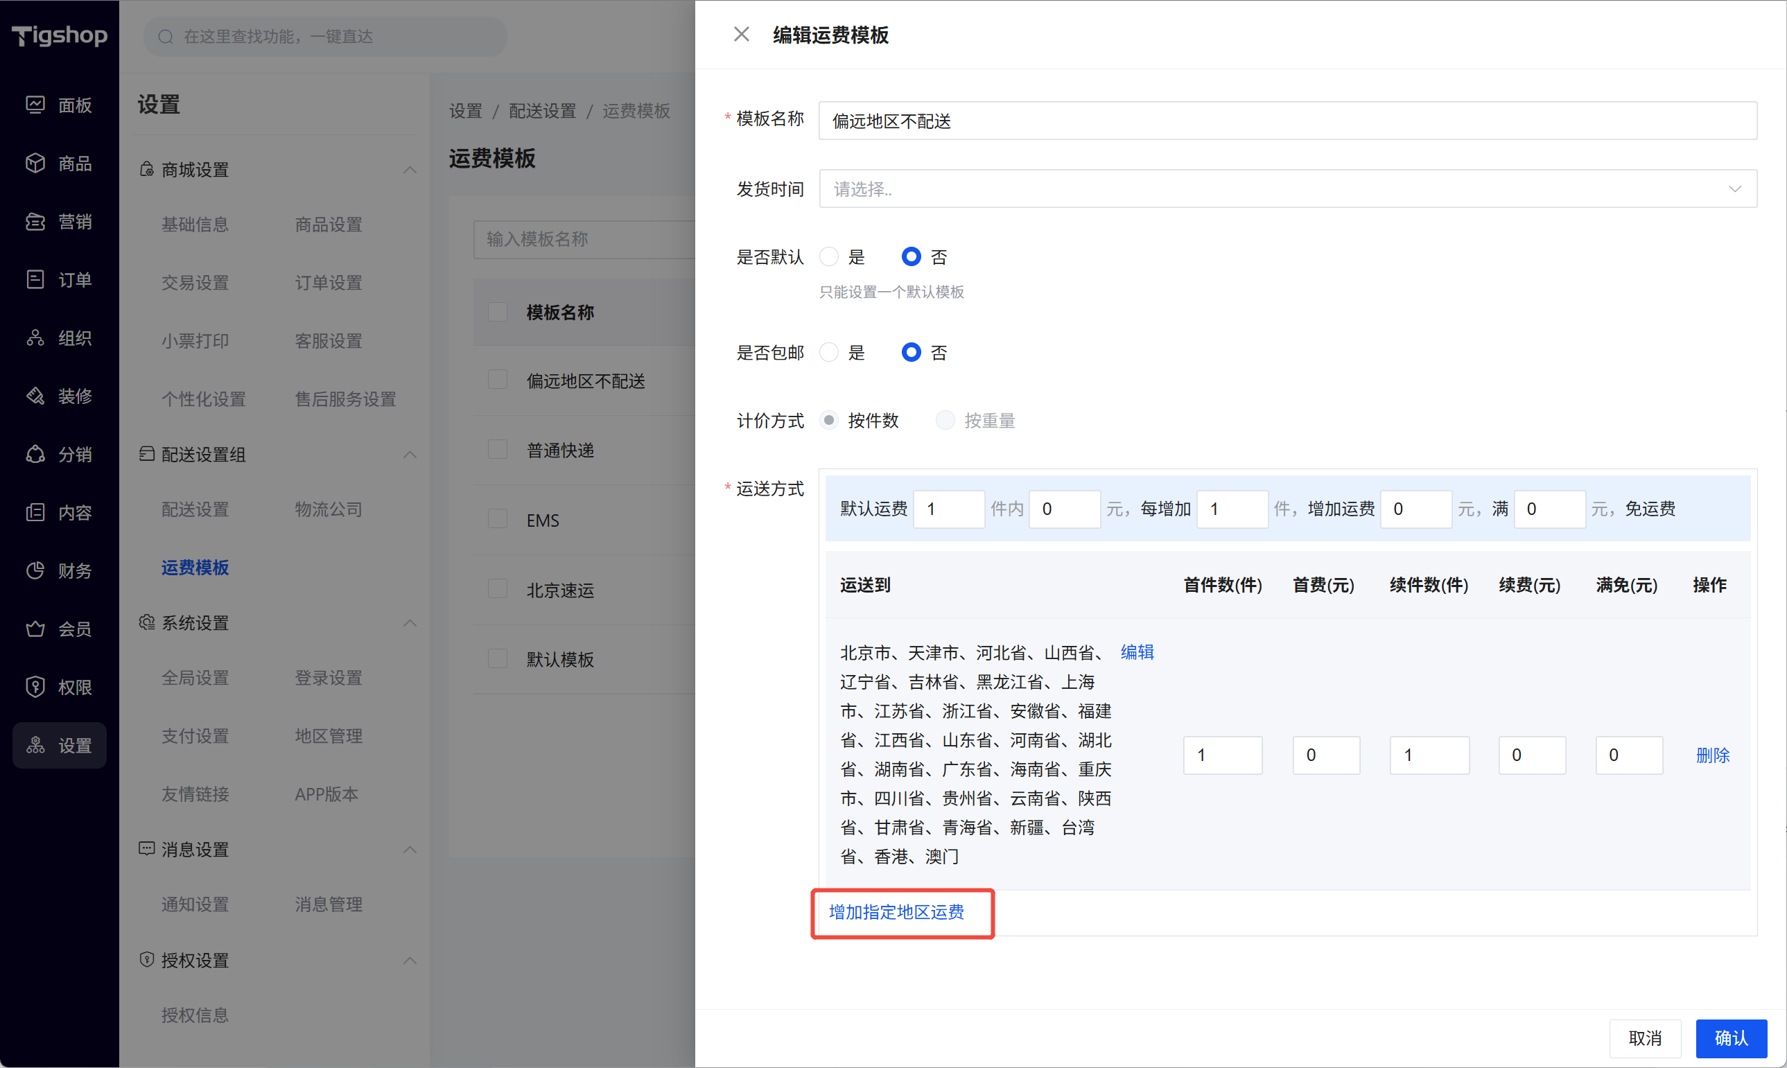Click 删除 link in region row
1787x1068 pixels.
(1712, 755)
